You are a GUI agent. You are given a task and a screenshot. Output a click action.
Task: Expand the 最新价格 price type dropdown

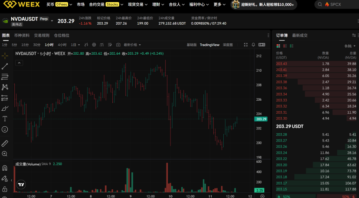click(x=132, y=45)
